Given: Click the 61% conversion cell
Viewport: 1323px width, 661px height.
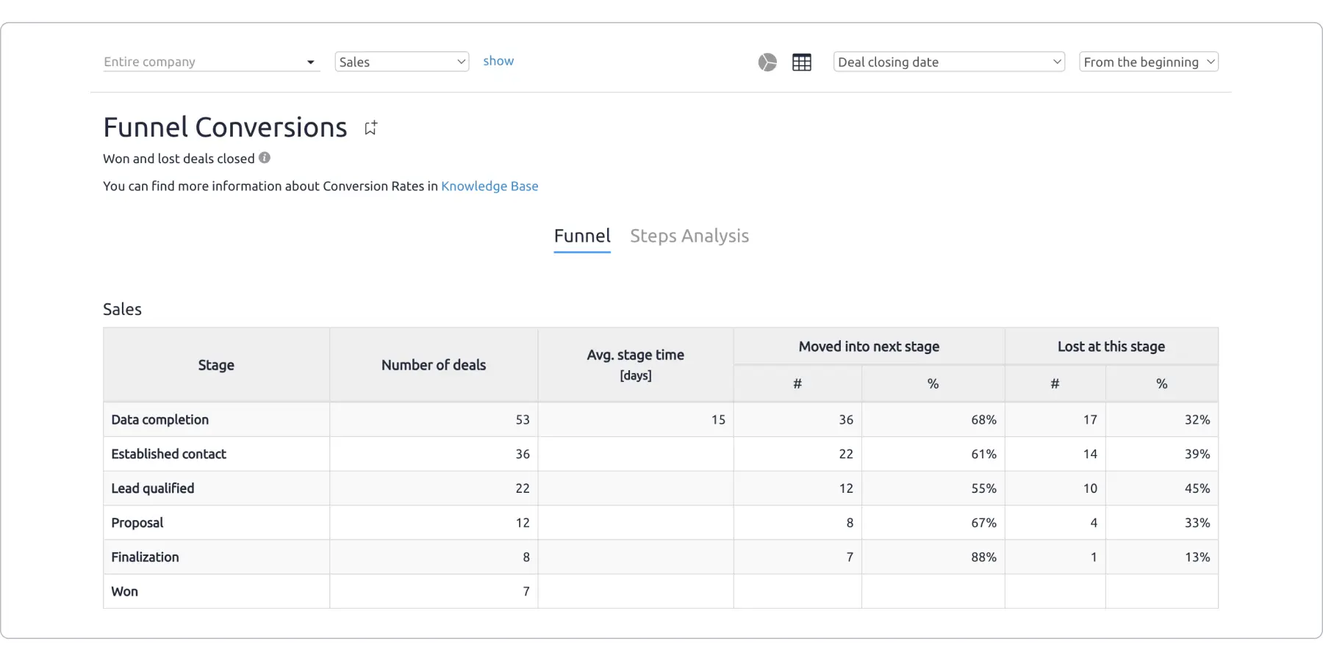Looking at the screenshot, I should coord(933,454).
